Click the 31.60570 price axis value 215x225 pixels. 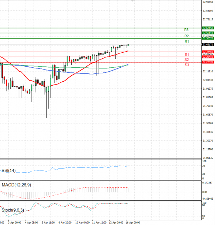point(208,115)
